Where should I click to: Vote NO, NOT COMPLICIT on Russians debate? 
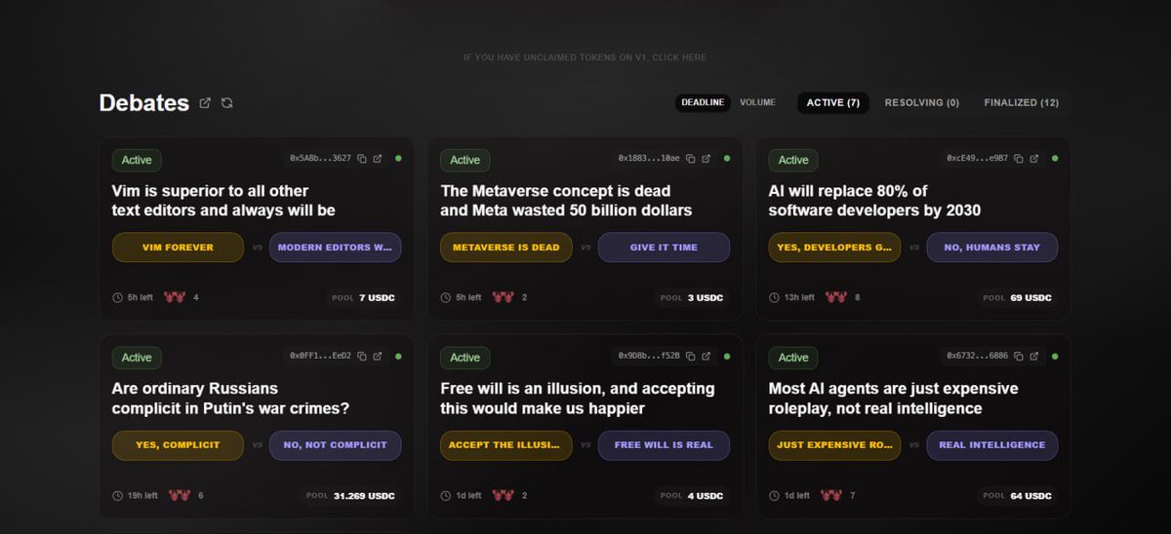click(x=336, y=445)
